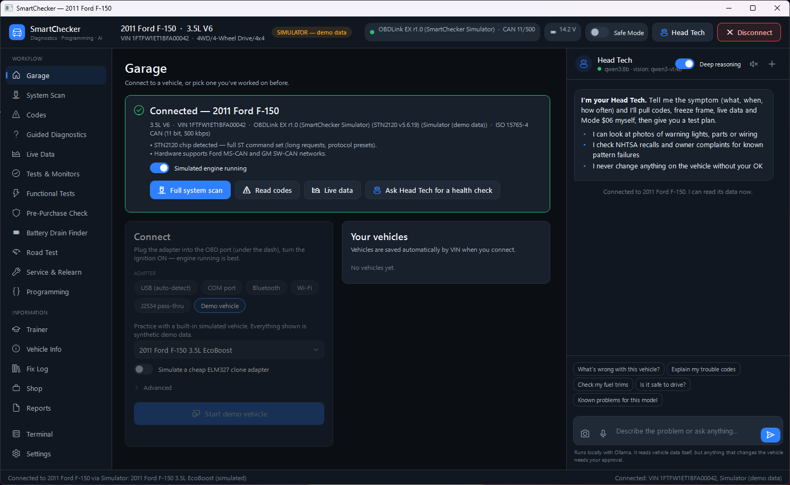The image size is (790, 485).
Task: Click the Head Tech header button
Action: pyautogui.click(x=683, y=32)
